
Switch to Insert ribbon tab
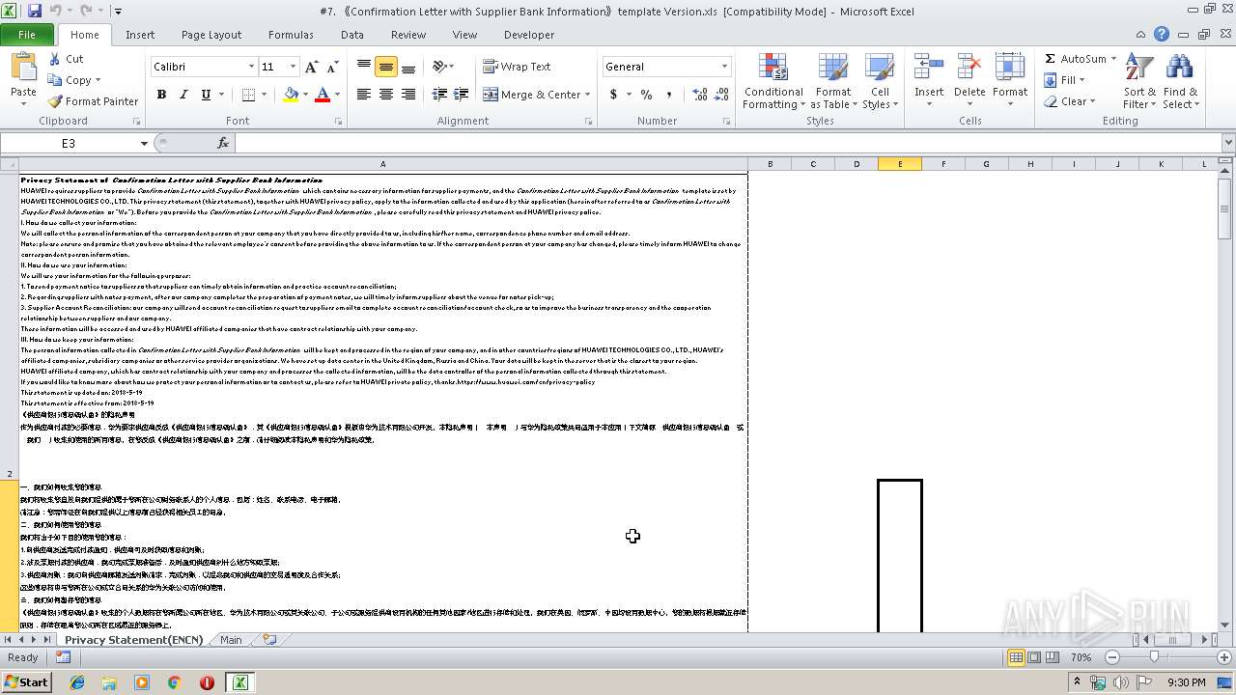[140, 35]
